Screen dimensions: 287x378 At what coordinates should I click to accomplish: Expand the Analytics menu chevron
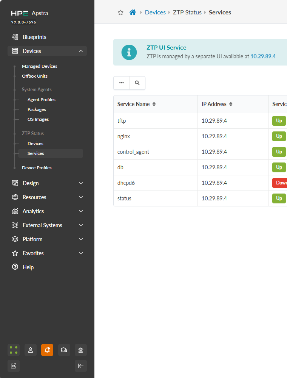(x=81, y=211)
